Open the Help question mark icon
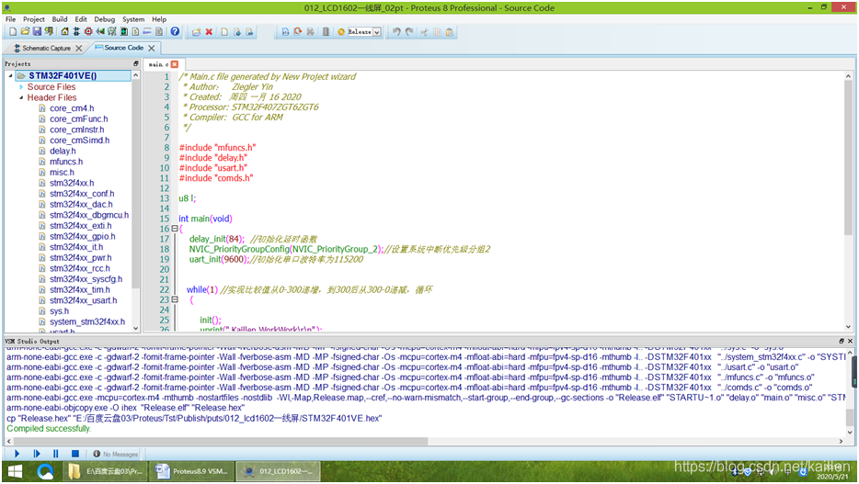 pyautogui.click(x=175, y=32)
